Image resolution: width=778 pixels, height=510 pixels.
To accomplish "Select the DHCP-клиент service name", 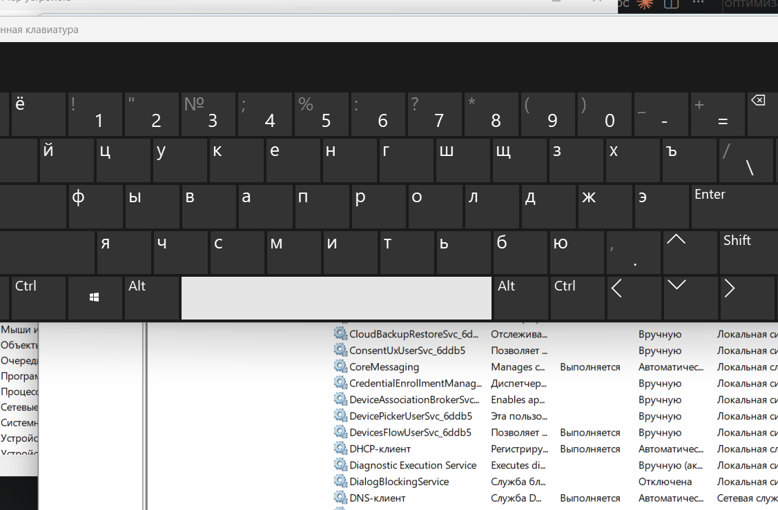I will (380, 449).
